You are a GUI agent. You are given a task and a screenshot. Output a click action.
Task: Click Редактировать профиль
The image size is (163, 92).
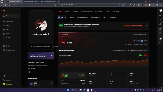click(x=40, y=47)
